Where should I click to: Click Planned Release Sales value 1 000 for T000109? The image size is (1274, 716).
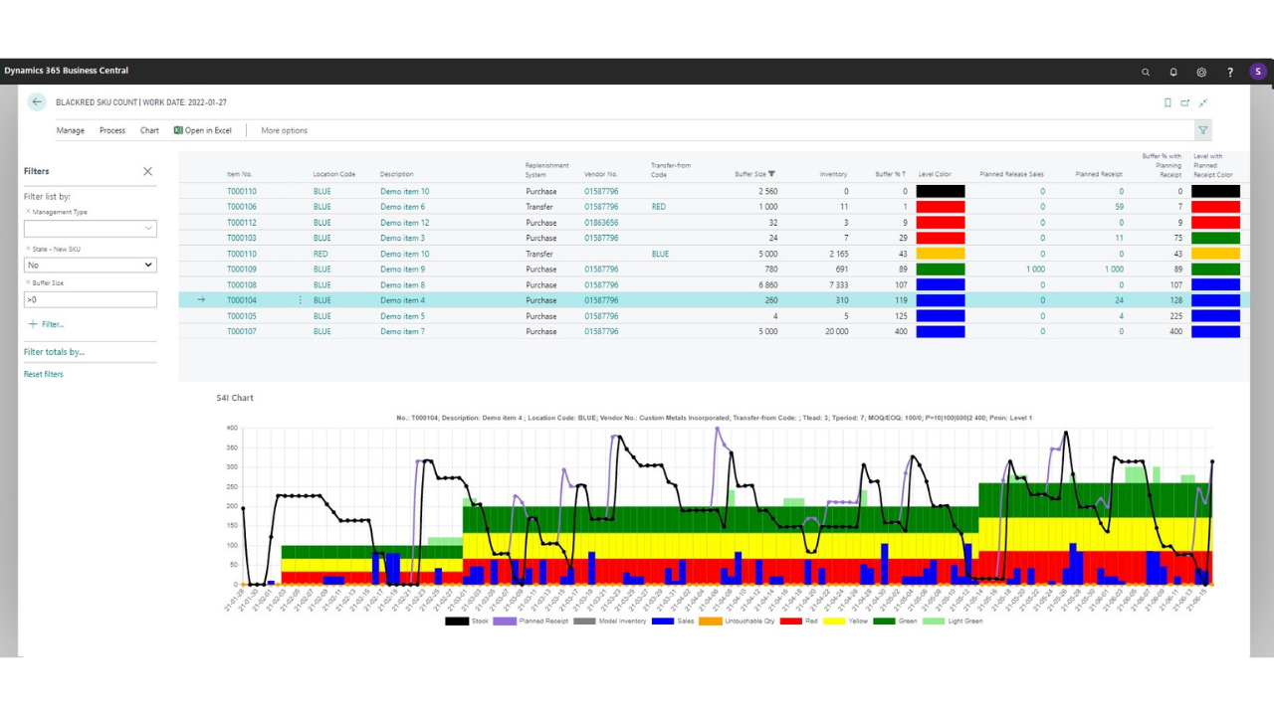coord(1035,269)
